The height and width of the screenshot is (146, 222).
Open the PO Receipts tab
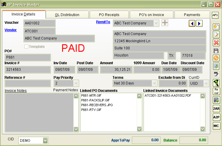109,15
